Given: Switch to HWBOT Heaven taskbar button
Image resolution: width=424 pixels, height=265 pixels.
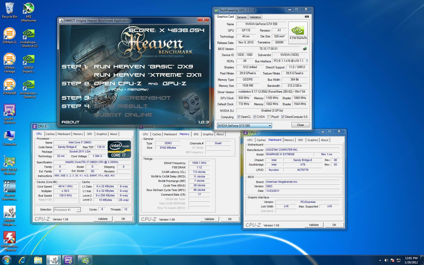Looking at the screenshot, I should point(54,260).
